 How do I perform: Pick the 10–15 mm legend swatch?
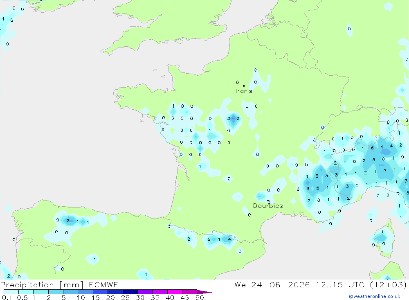pos(85,292)
